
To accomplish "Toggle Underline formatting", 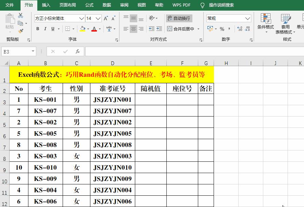I will coord(52,29).
